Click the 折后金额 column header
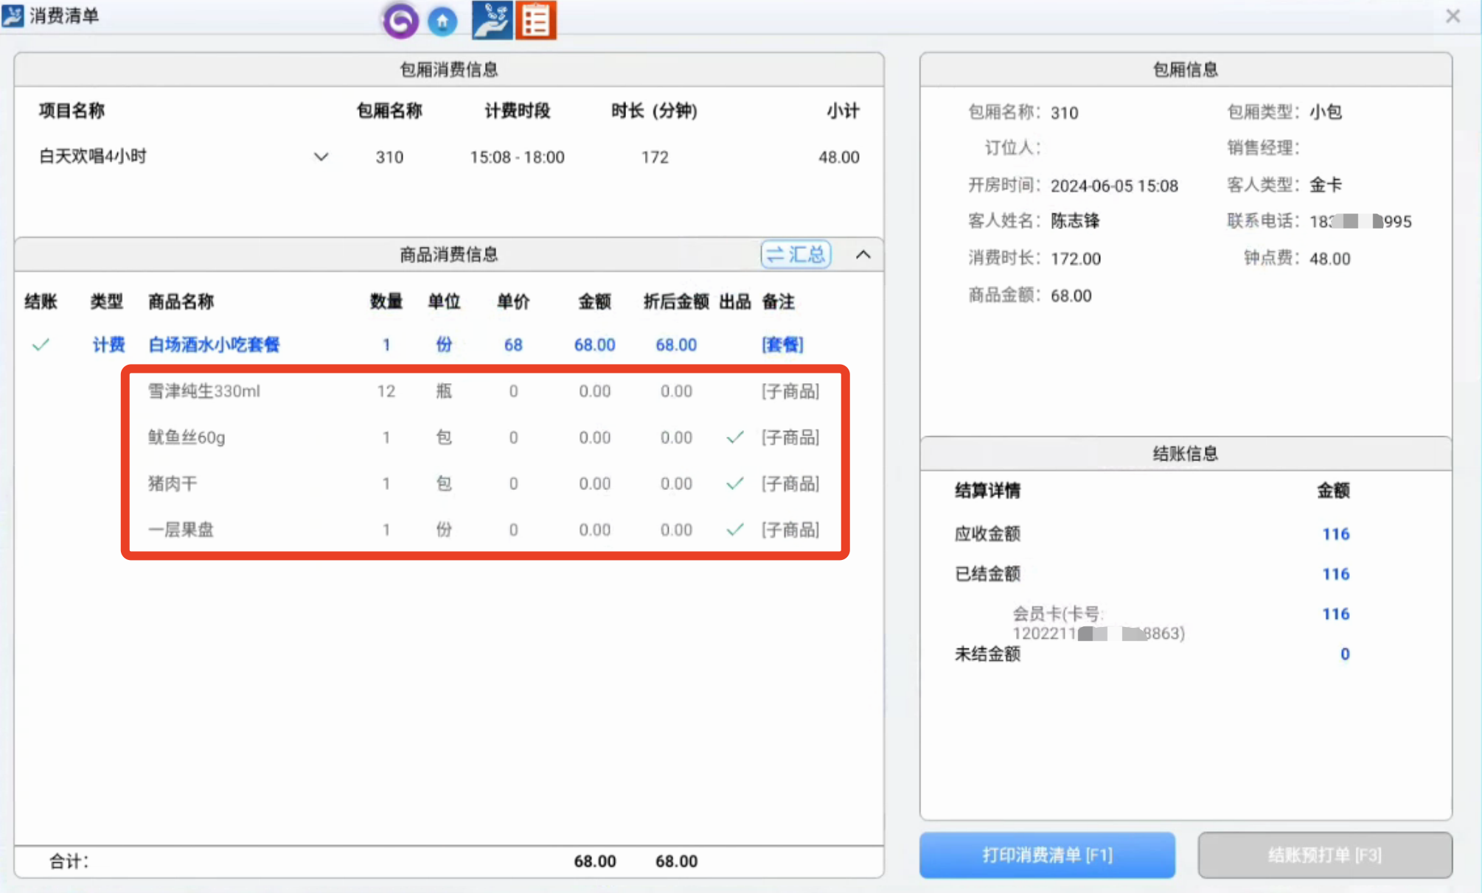The width and height of the screenshot is (1482, 893). [x=675, y=301]
